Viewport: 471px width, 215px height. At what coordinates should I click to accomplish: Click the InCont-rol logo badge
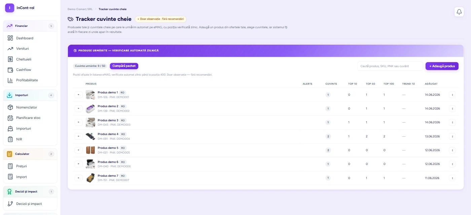coord(9,8)
